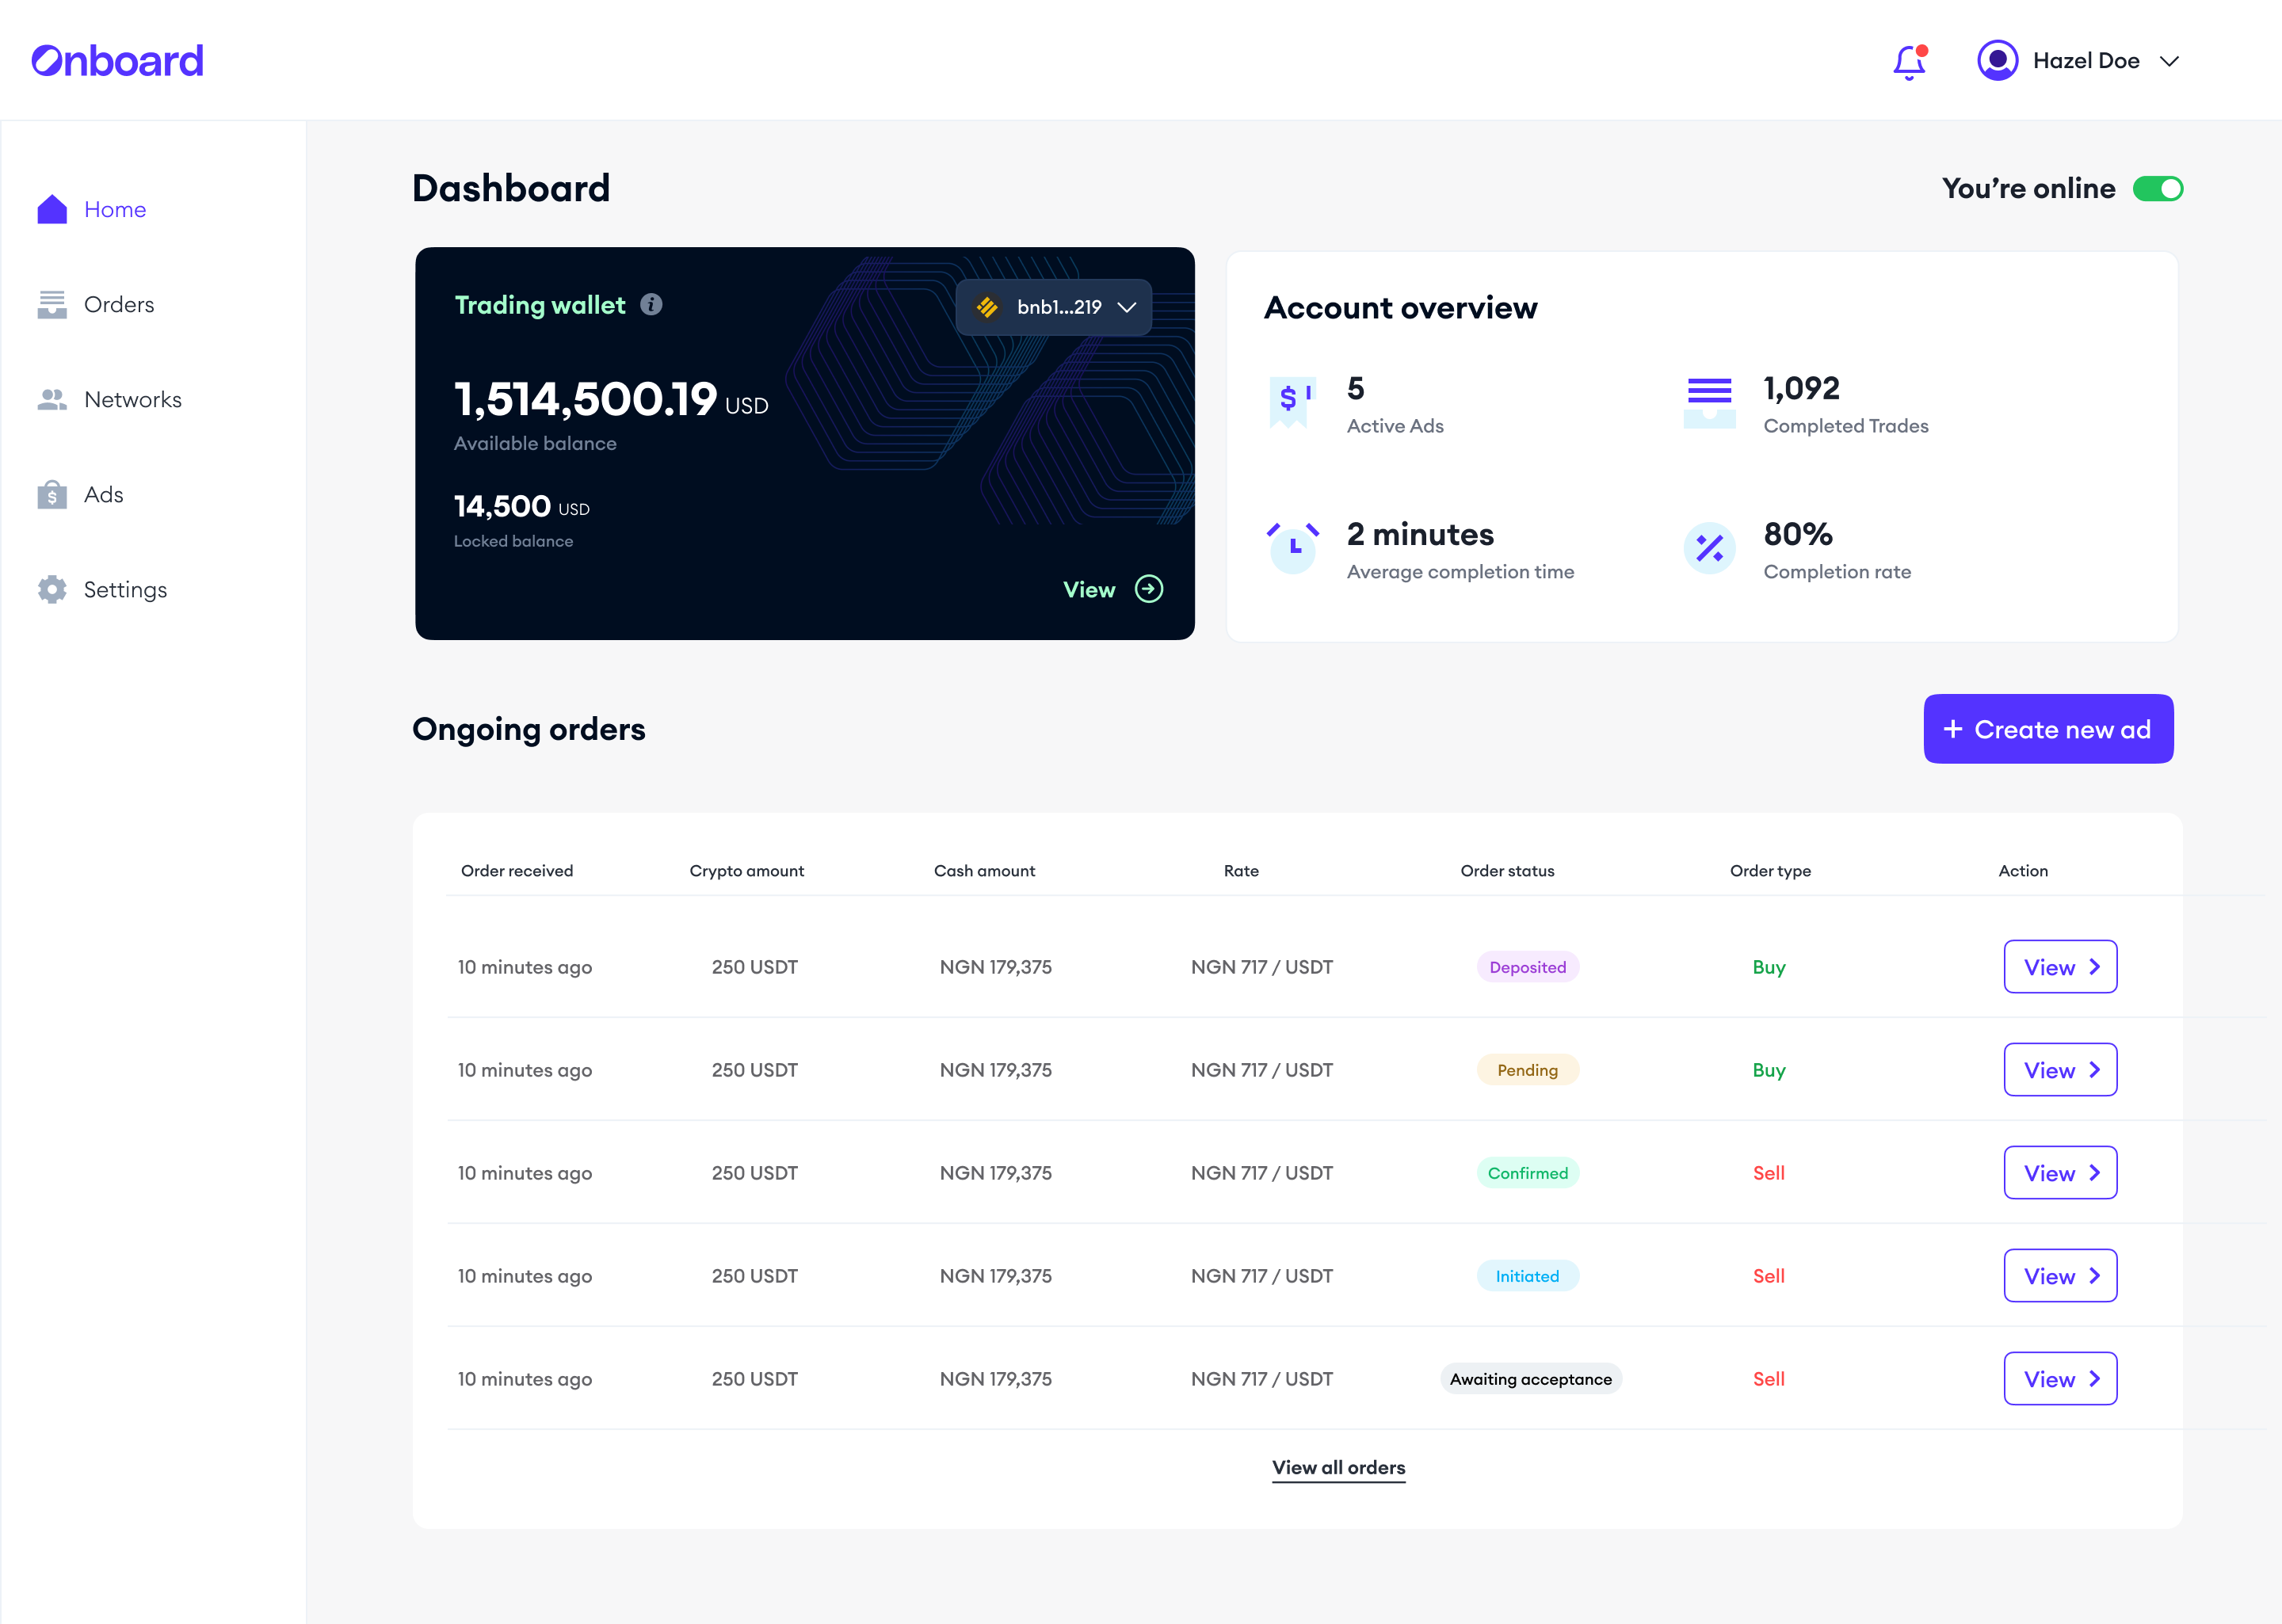Click the View all orders link
The image size is (2282, 1624).
[1338, 1467]
